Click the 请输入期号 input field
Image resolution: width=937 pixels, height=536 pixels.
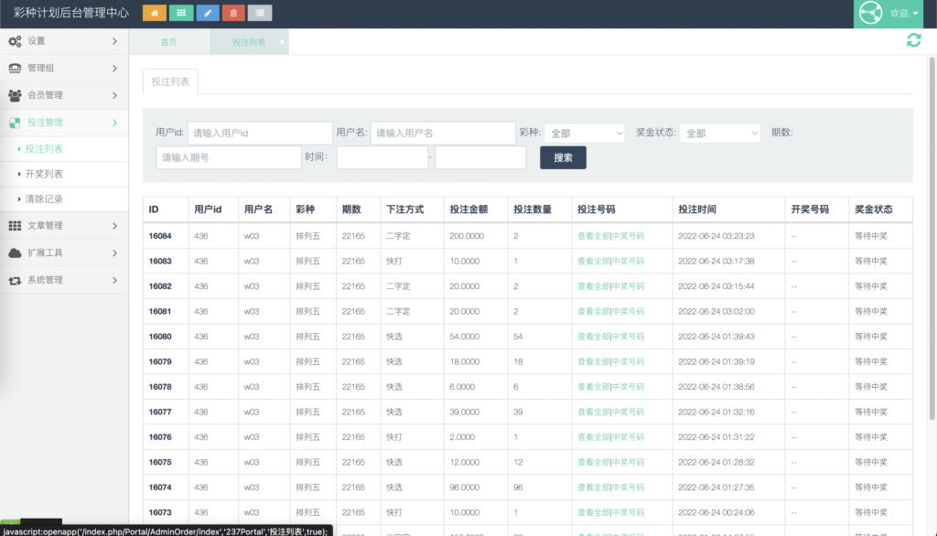[x=229, y=157]
